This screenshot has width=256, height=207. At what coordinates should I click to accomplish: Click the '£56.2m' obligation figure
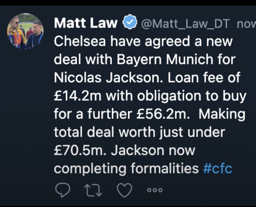tap(161, 114)
